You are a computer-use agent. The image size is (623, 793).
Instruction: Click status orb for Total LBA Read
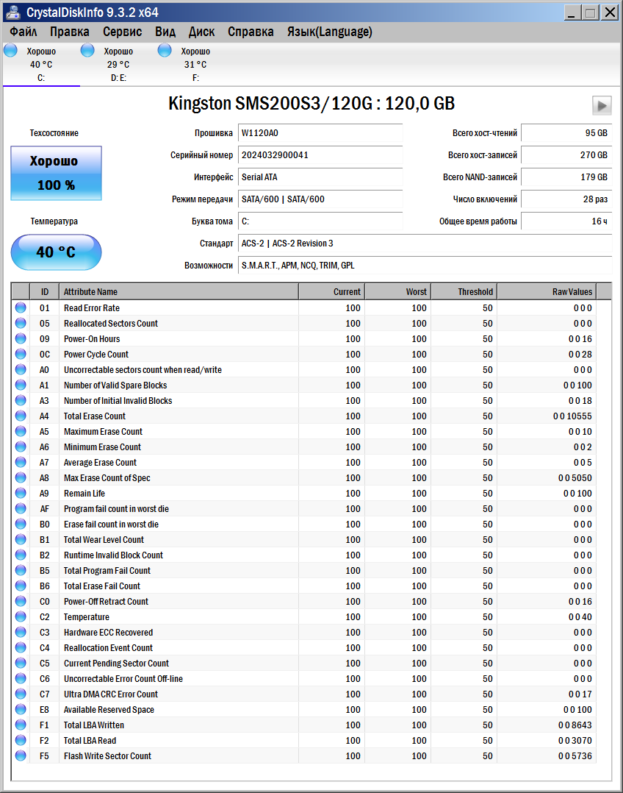[x=21, y=740]
